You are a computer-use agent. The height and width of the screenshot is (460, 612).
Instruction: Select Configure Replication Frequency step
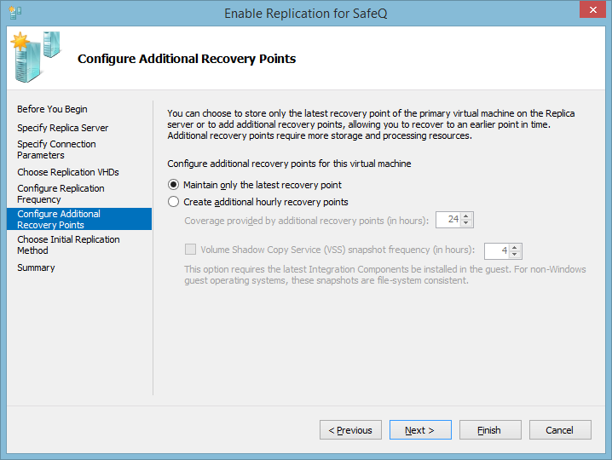tap(61, 193)
